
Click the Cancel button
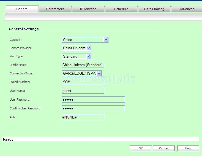tap(164, 148)
